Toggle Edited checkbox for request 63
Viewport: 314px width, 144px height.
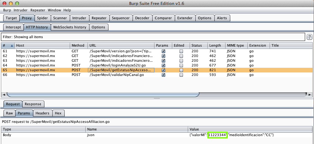point(181,60)
